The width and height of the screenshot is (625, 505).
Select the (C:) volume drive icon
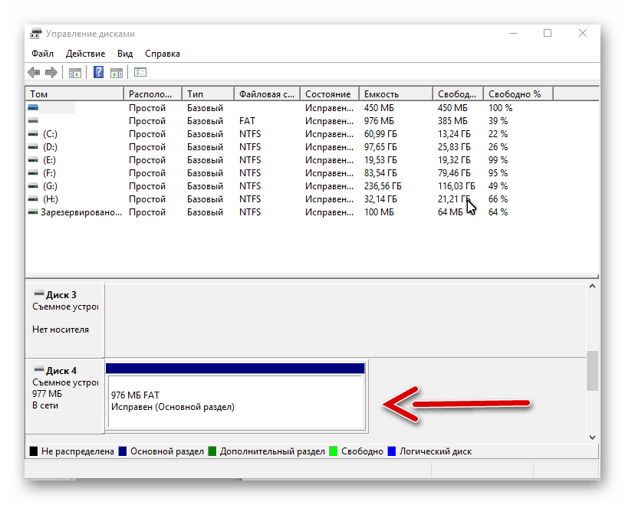coord(33,134)
